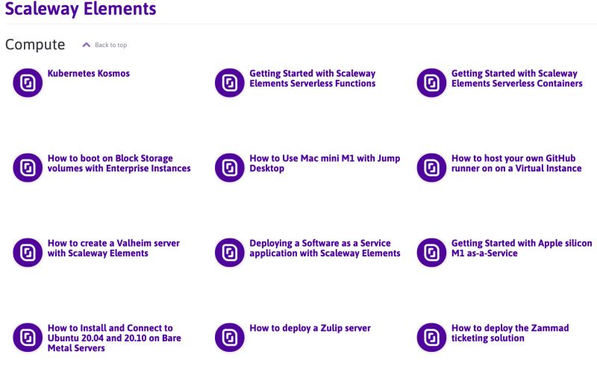Open How to create a Valheim server
The width and height of the screenshot is (597, 369).
tap(113, 248)
